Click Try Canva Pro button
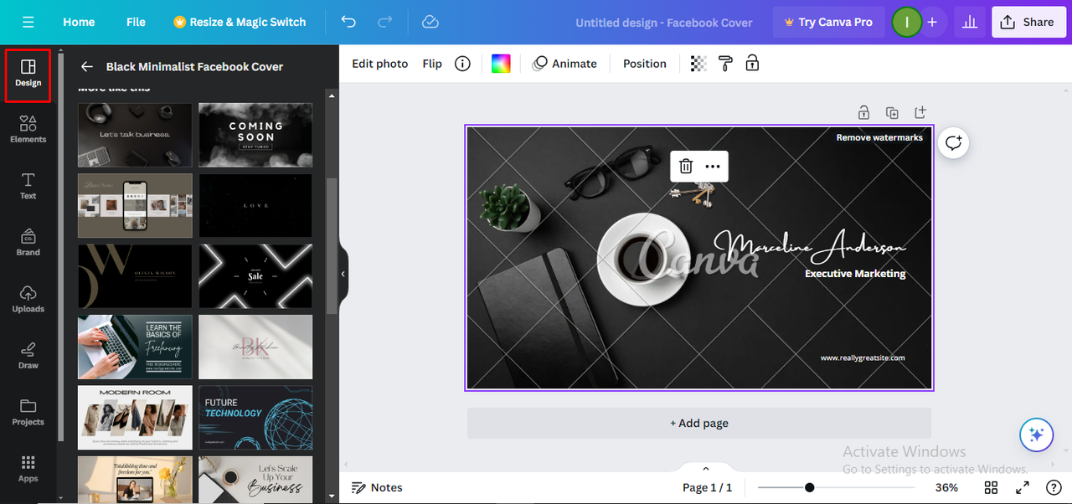This screenshot has width=1072, height=504. (x=827, y=22)
